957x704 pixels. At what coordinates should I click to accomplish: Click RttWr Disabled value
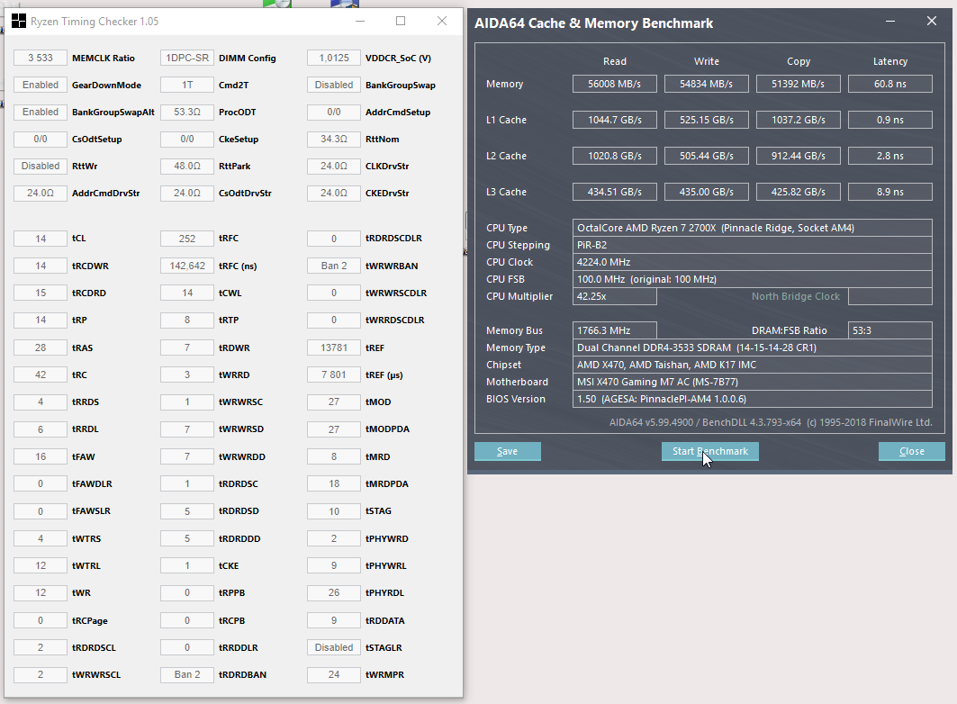click(x=41, y=166)
